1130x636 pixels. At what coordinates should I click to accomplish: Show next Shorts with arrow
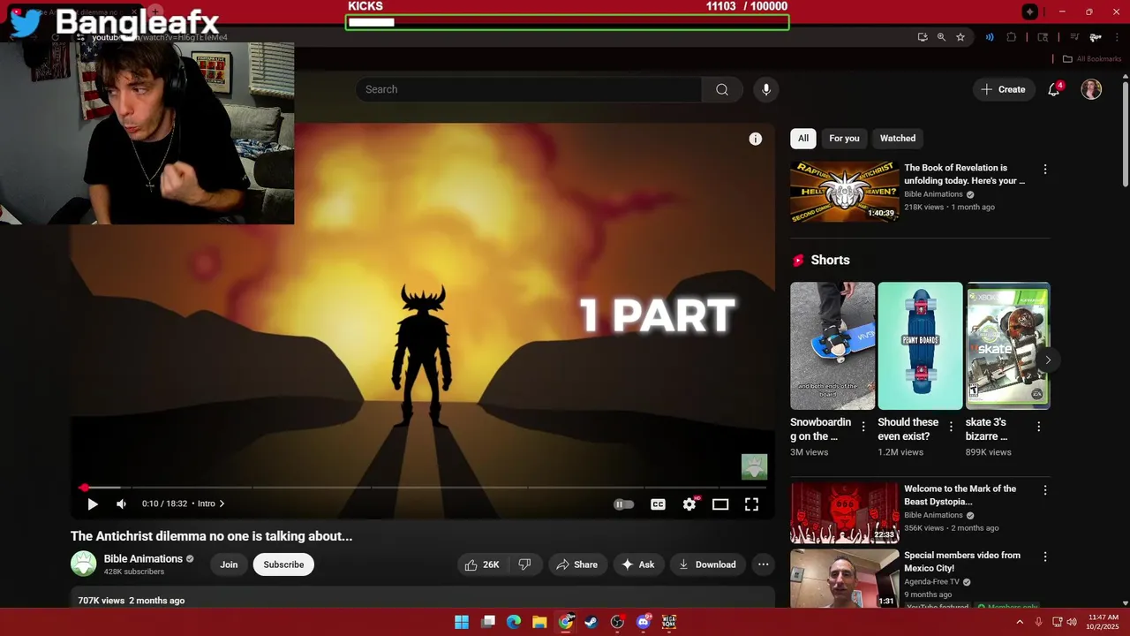point(1048,360)
